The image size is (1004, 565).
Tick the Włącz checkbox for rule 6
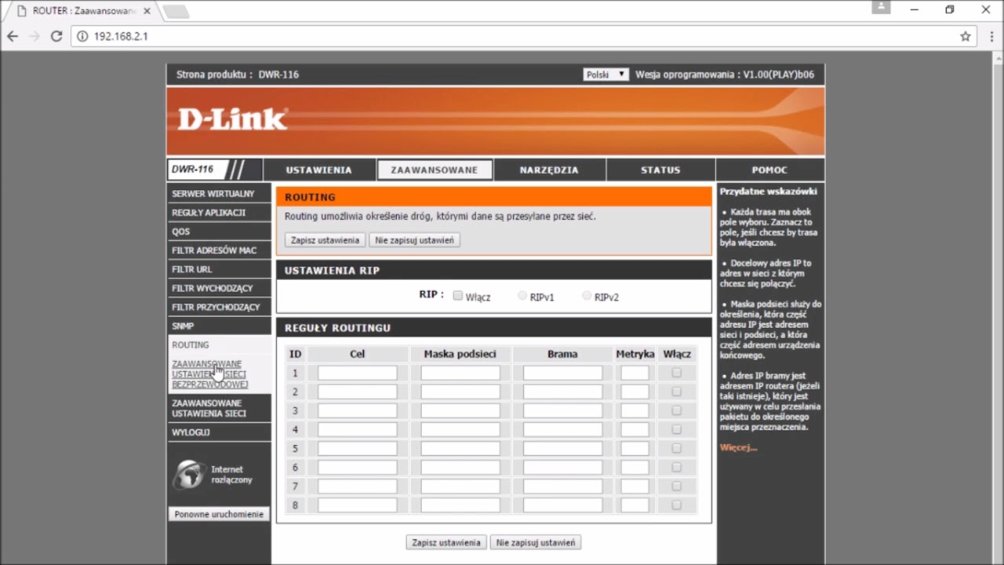click(677, 467)
